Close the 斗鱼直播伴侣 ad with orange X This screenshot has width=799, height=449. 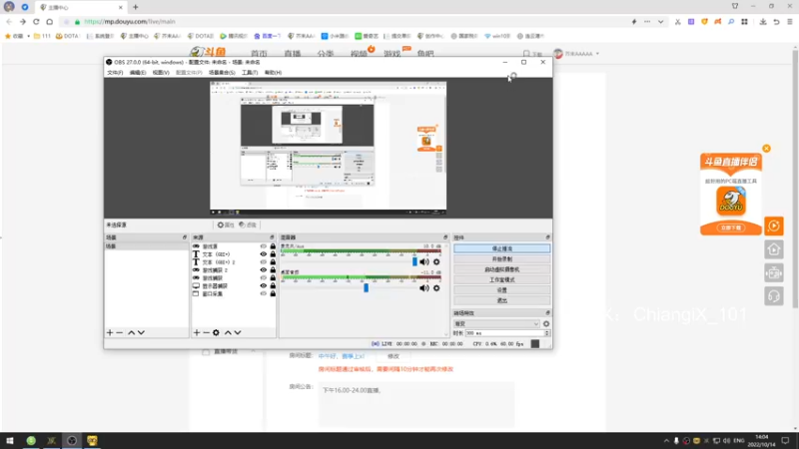766,148
